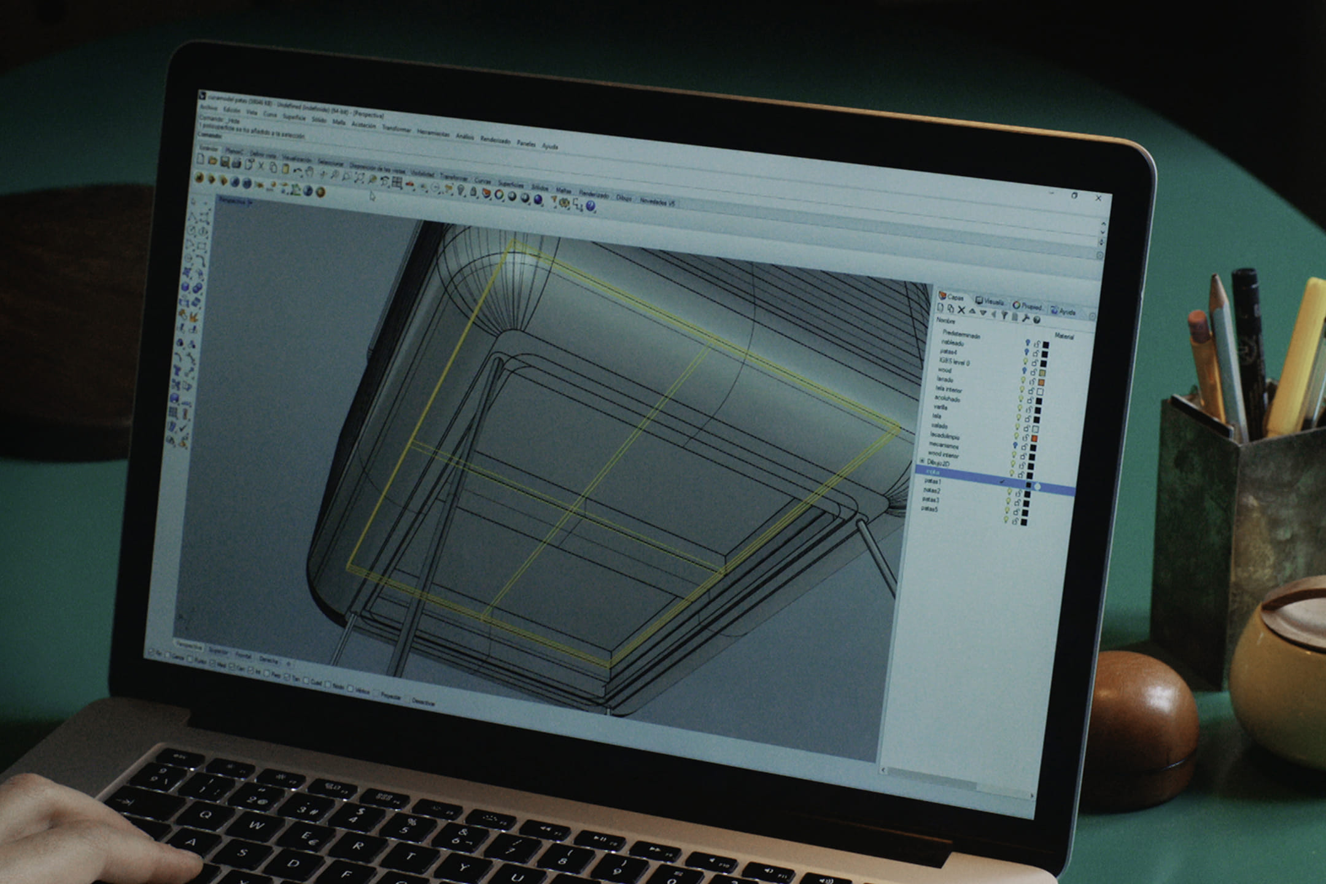Click the four-viewport layout grid icon

coord(397,182)
